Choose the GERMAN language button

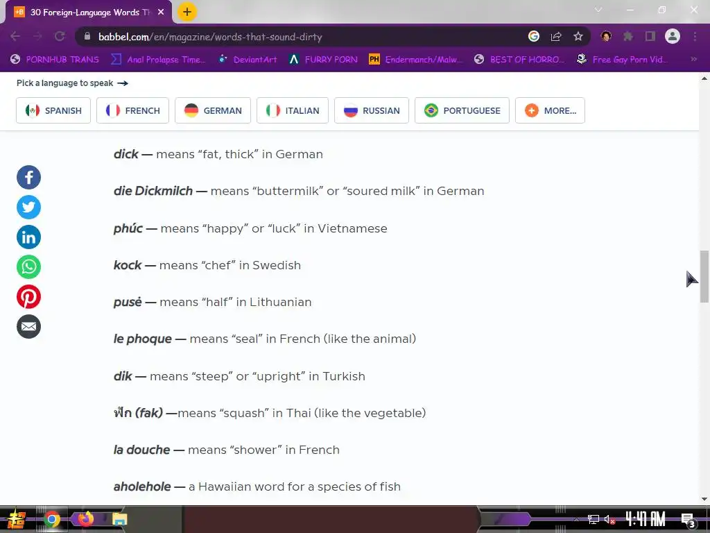pyautogui.click(x=213, y=110)
